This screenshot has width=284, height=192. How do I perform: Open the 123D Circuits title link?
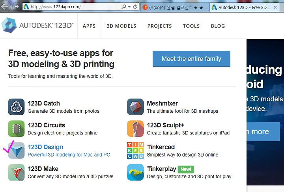click(x=47, y=125)
